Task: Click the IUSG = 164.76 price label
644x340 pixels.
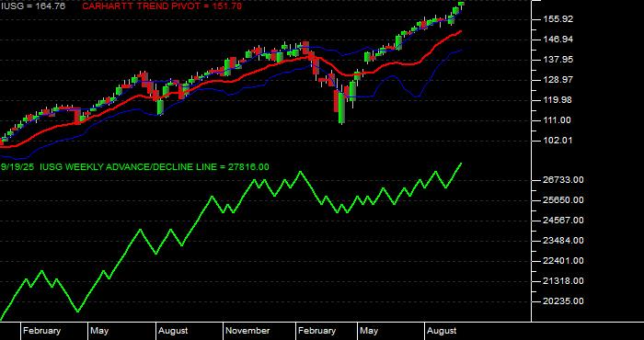Action: click(x=33, y=6)
